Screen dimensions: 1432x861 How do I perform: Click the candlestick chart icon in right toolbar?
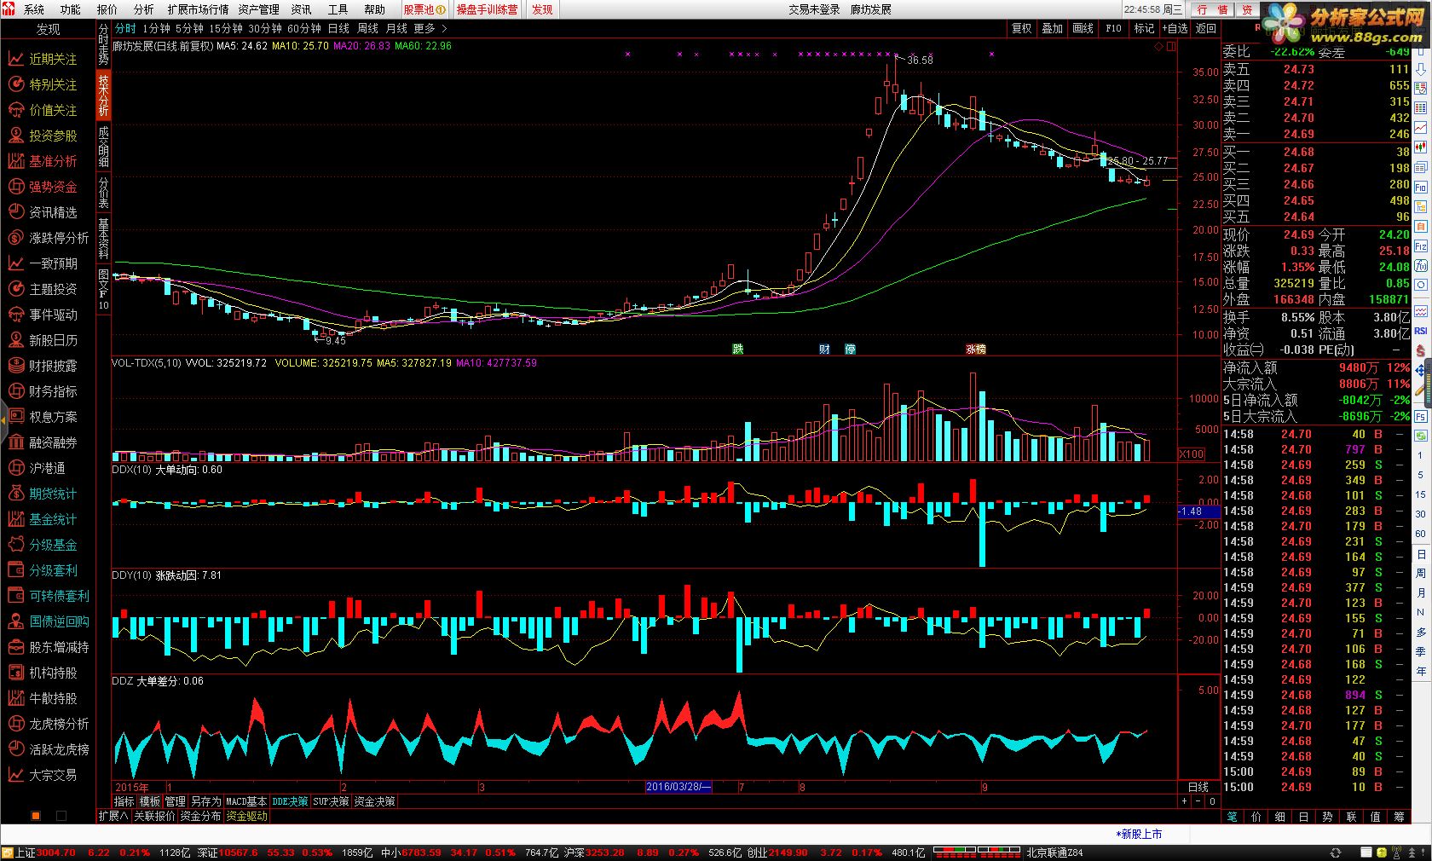tap(1421, 147)
